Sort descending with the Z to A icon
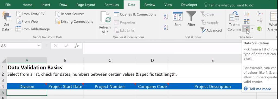Screen dimensions: 278x99 click(166, 27)
